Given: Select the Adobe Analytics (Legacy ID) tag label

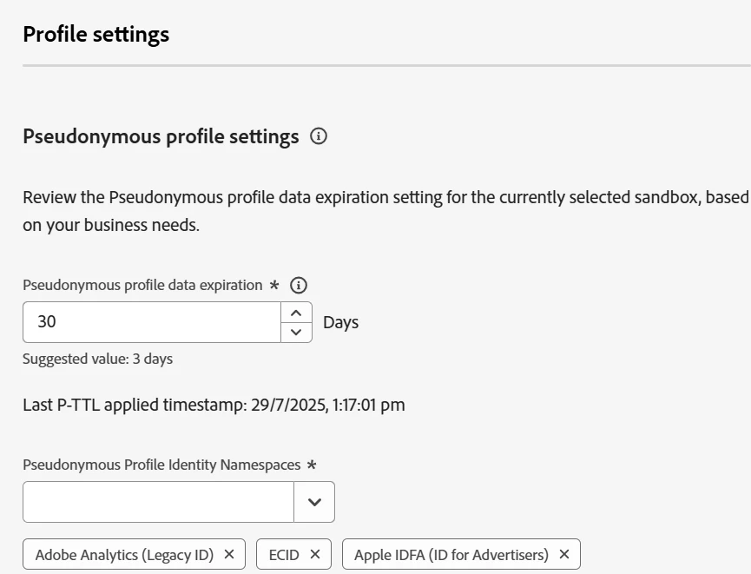Looking at the screenshot, I should point(124,554).
